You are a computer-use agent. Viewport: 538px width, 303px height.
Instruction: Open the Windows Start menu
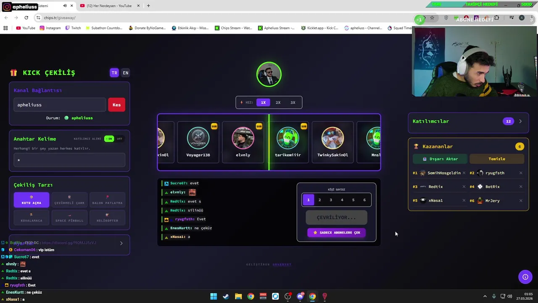pos(214,296)
